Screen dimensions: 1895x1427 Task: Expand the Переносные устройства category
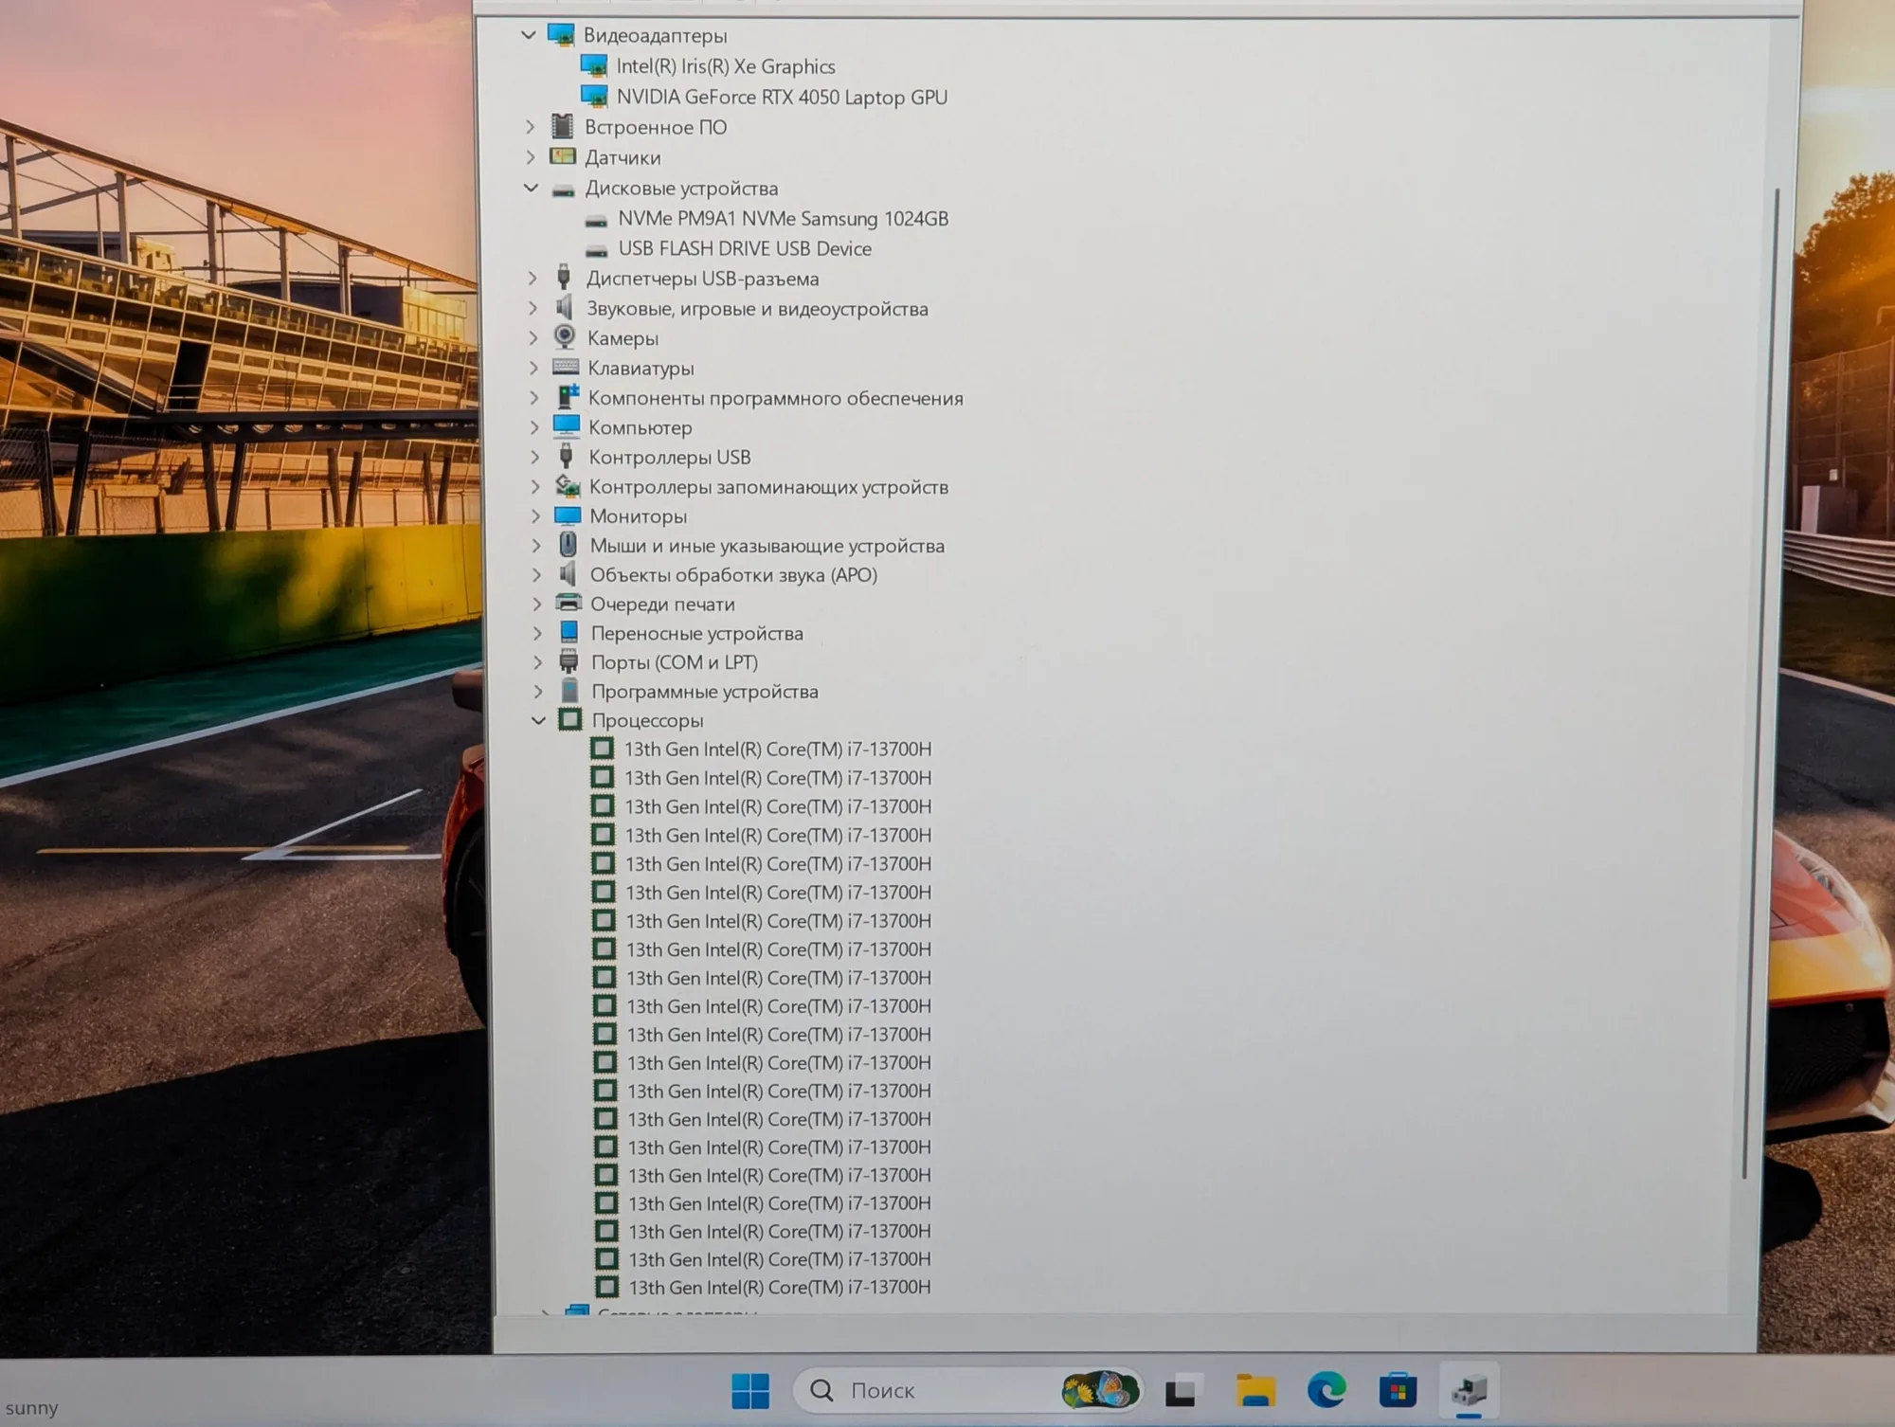537,633
